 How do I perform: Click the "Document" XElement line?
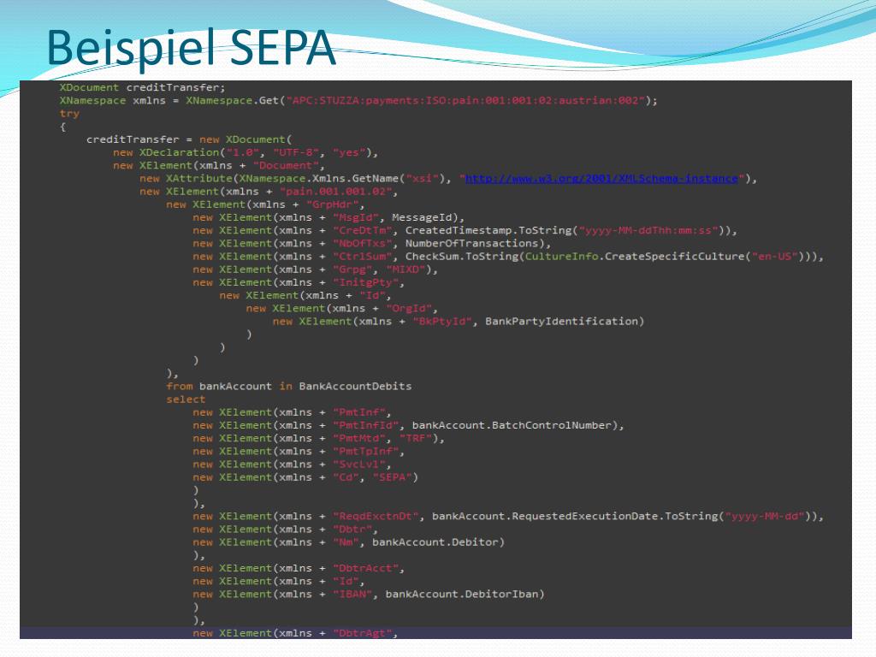point(218,165)
